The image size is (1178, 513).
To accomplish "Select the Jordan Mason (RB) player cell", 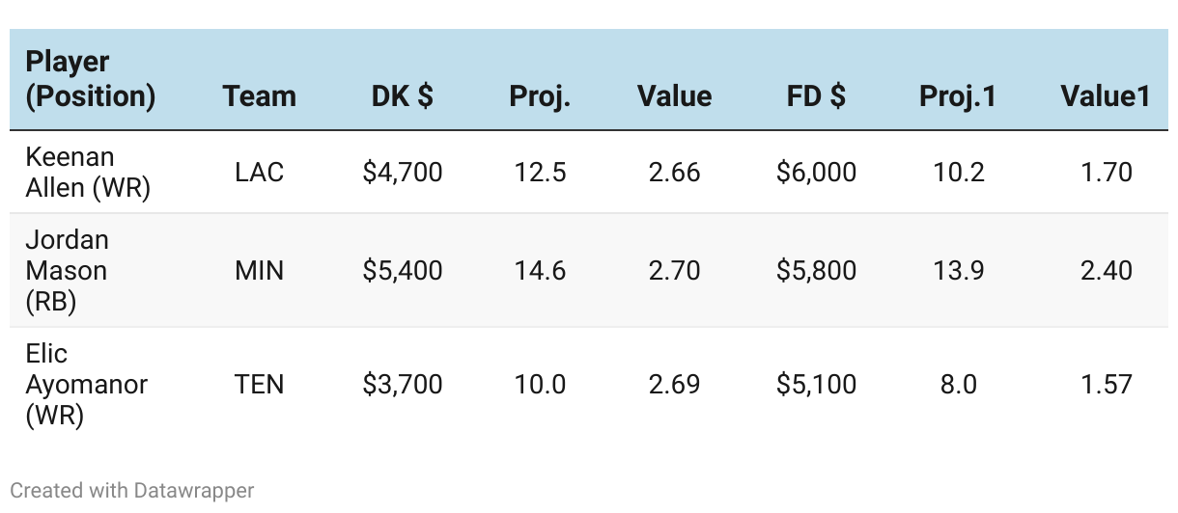I will click(67, 271).
